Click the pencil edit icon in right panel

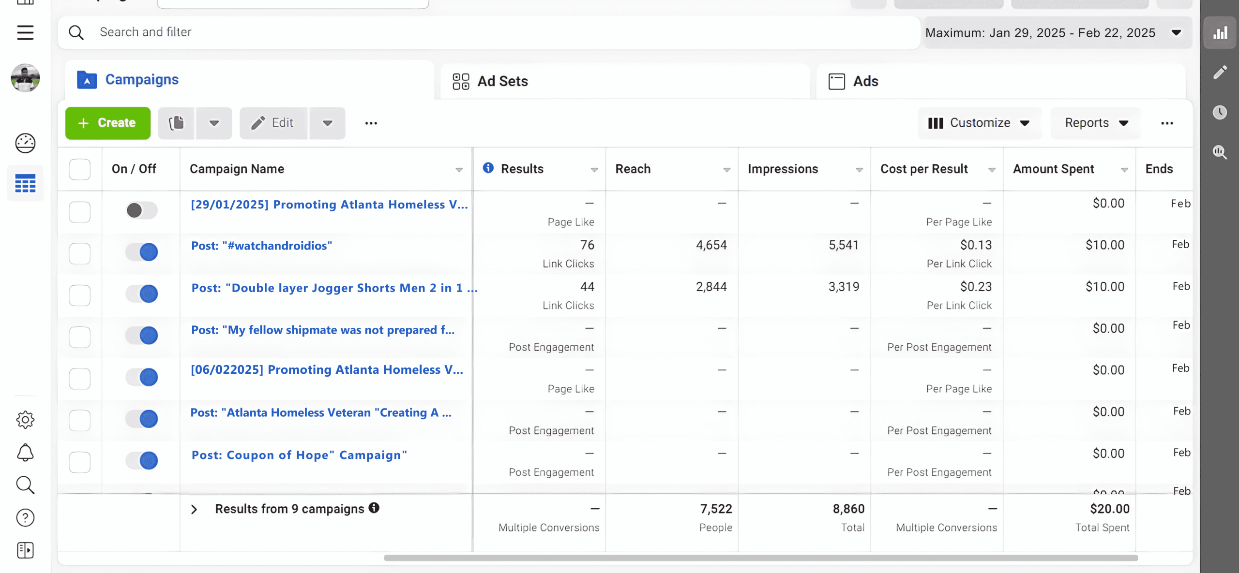tap(1220, 73)
